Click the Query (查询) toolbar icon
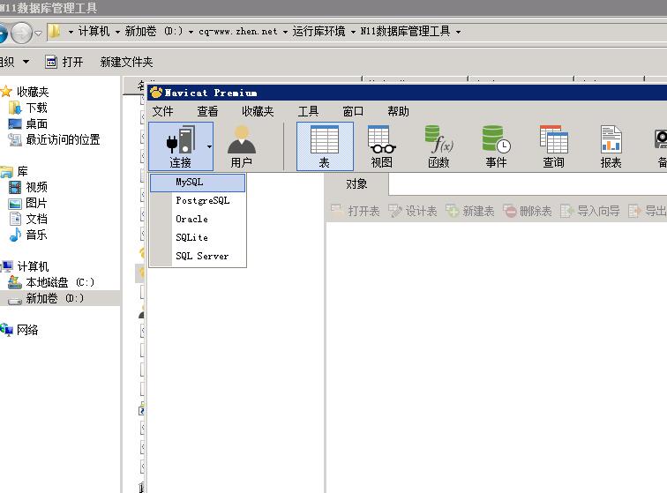 [x=553, y=145]
